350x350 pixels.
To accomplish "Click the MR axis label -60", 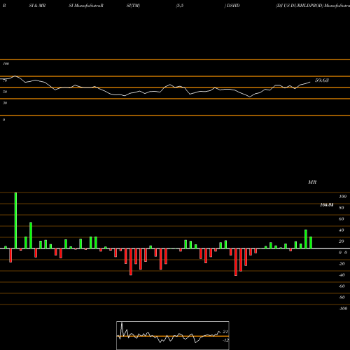I will point(342,286).
